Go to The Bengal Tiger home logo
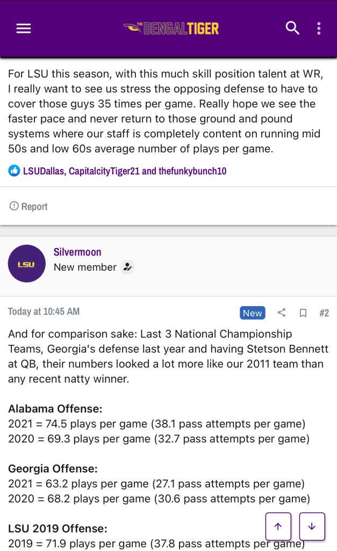Viewport: 337px width, 551px height. click(x=171, y=28)
